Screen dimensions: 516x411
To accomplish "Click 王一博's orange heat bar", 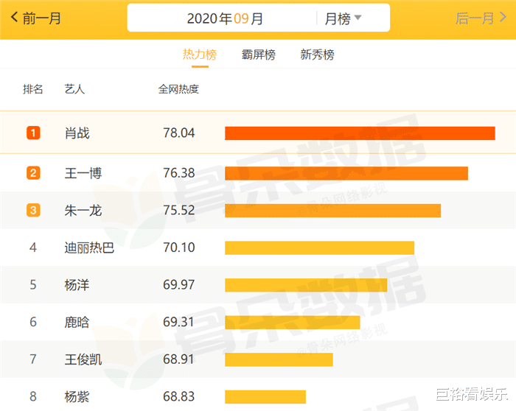I will point(346,173).
